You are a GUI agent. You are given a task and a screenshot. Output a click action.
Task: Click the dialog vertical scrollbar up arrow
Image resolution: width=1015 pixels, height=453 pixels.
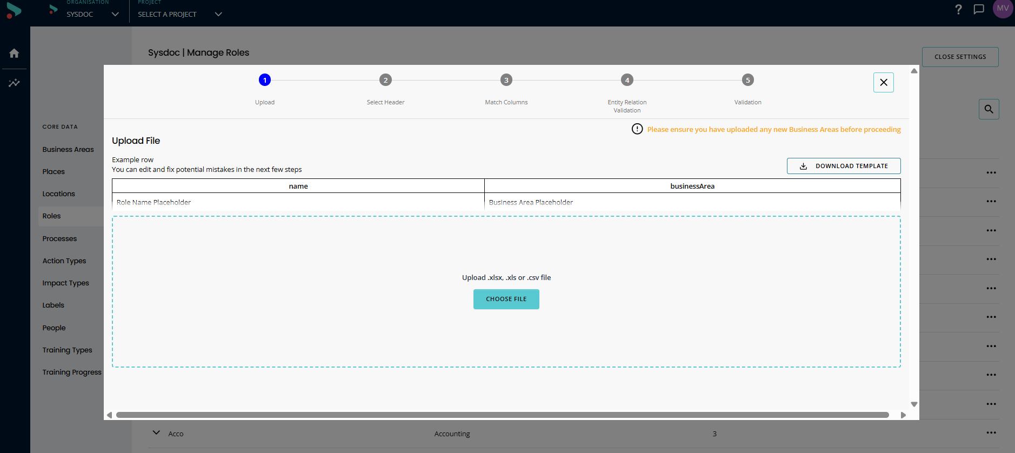pos(914,71)
